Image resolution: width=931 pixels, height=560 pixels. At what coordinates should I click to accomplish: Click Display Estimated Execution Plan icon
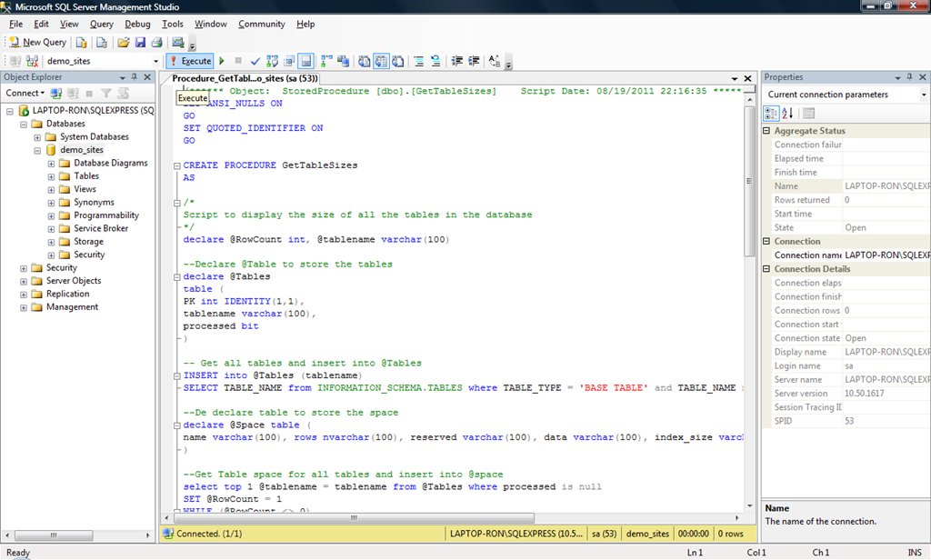click(273, 61)
